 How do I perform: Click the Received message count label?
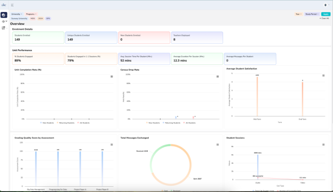[x=142, y=151]
